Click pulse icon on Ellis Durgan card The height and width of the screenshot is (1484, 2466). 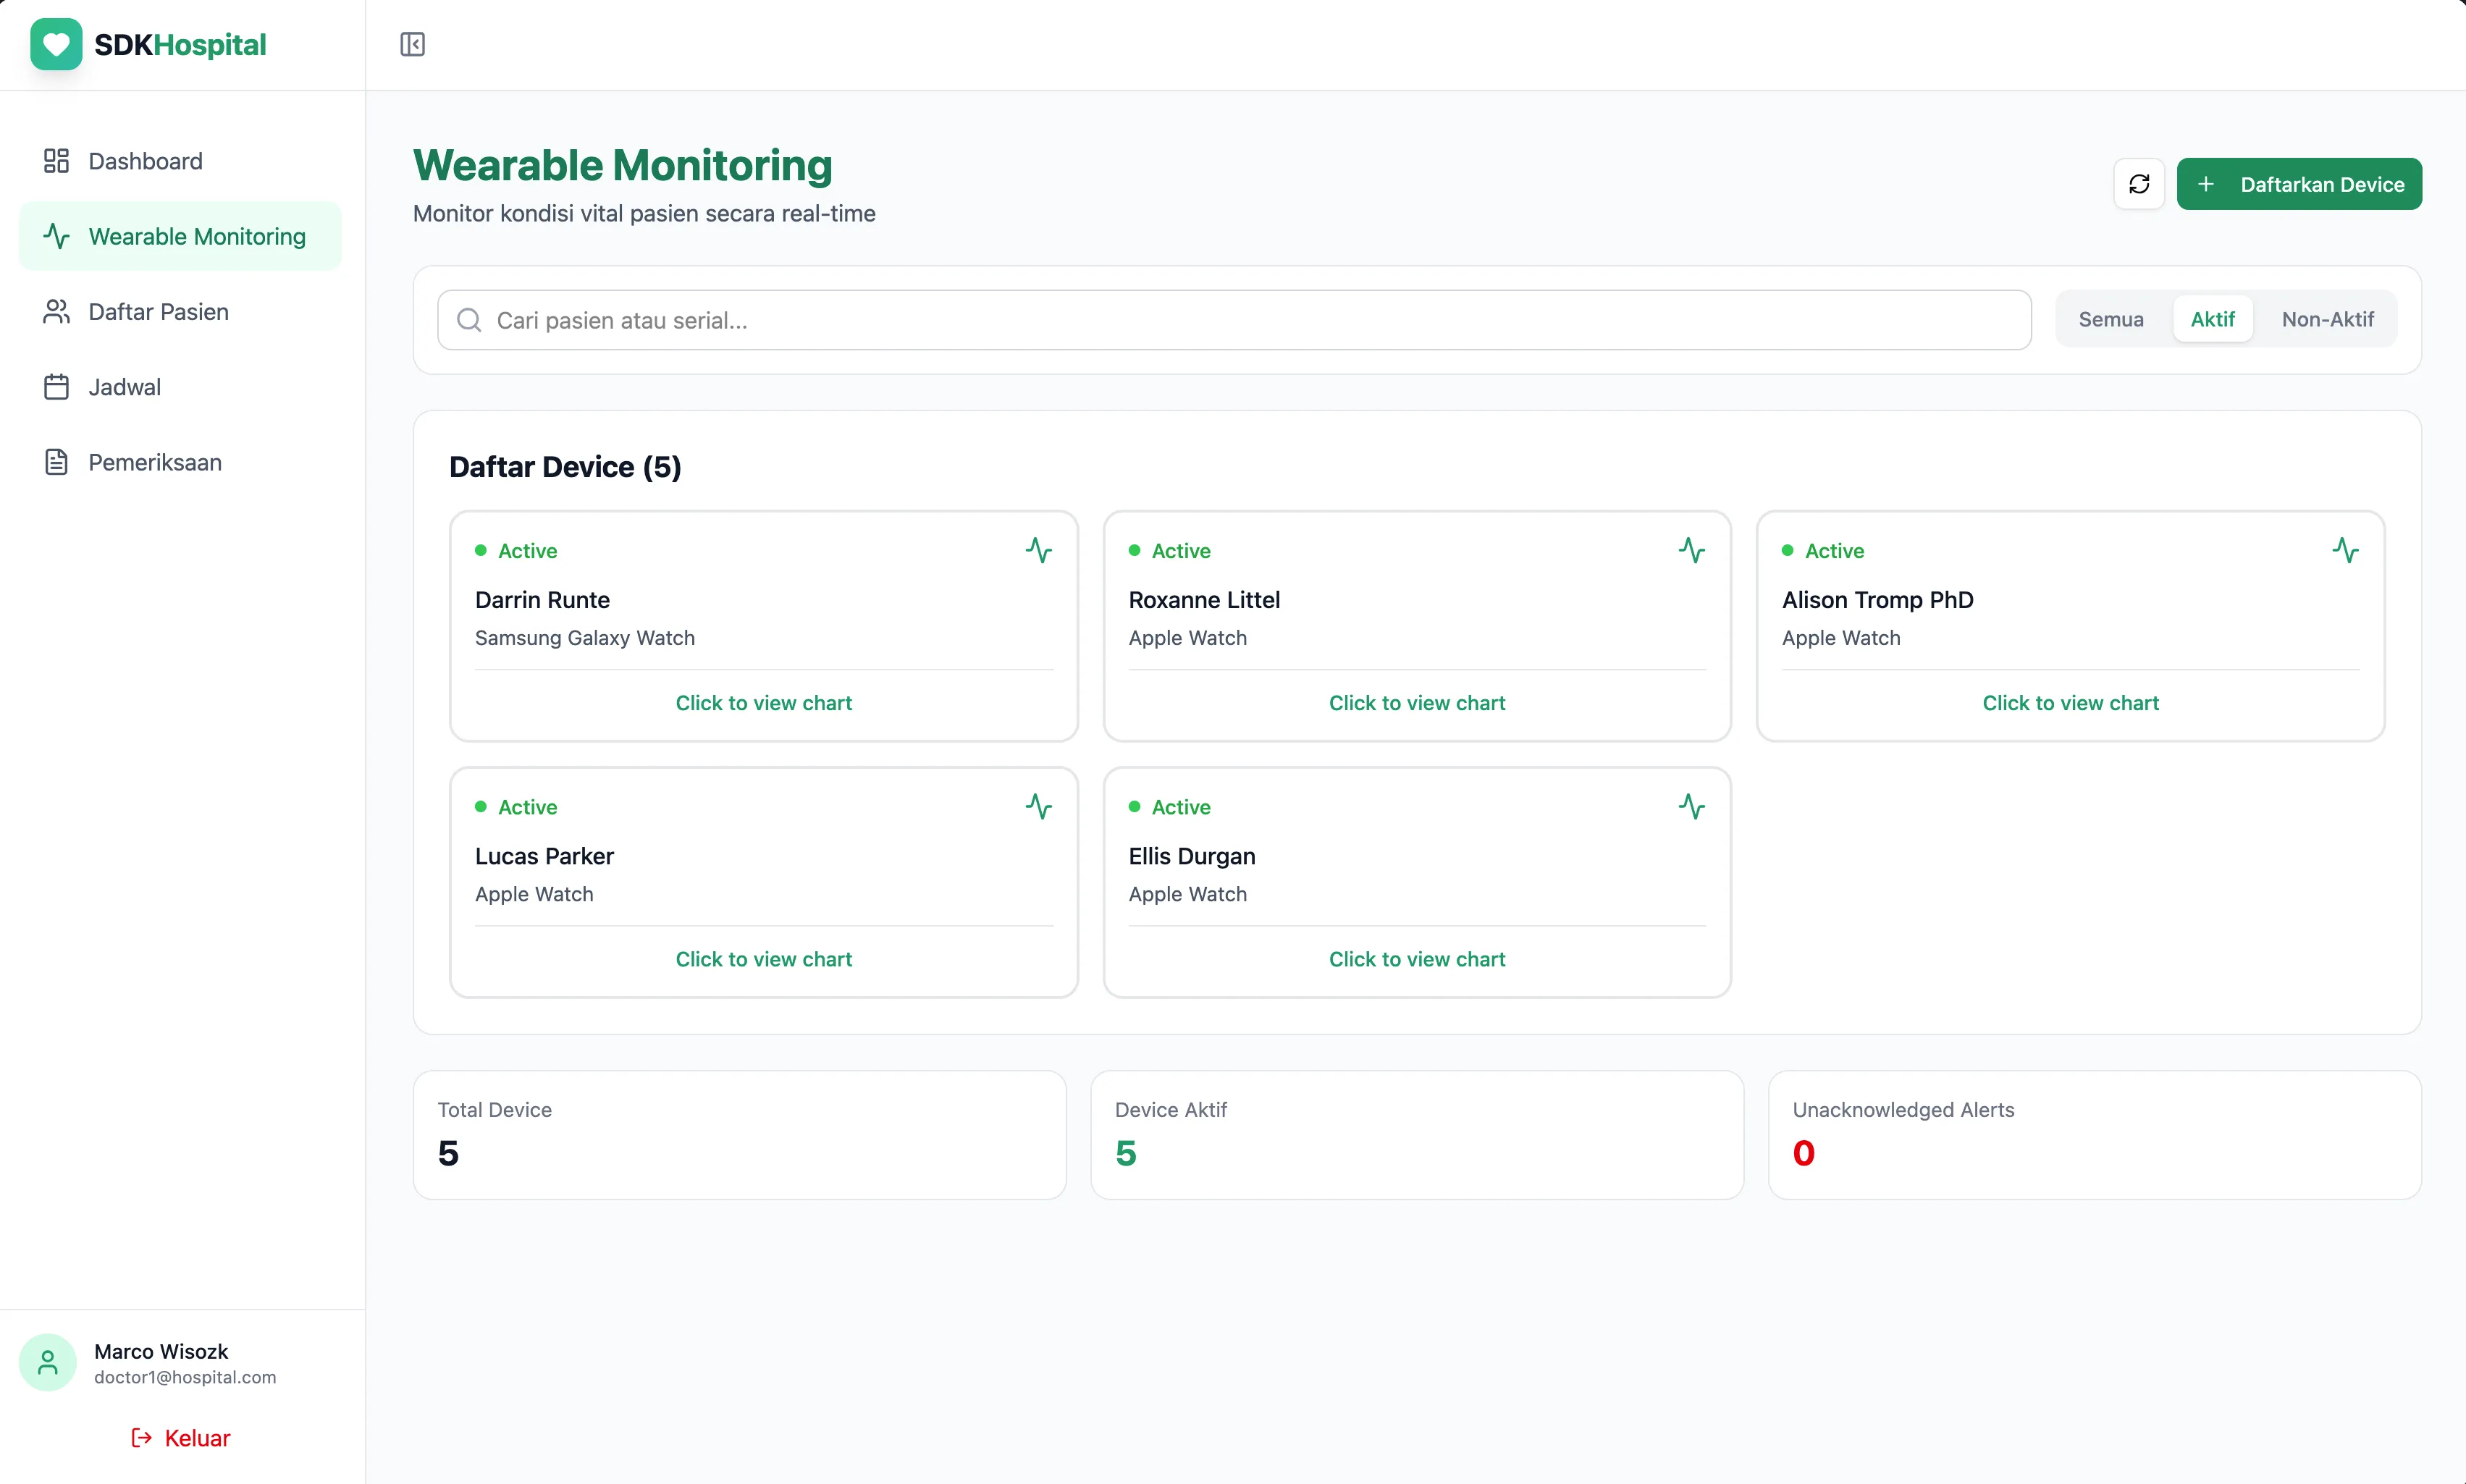pos(1691,806)
